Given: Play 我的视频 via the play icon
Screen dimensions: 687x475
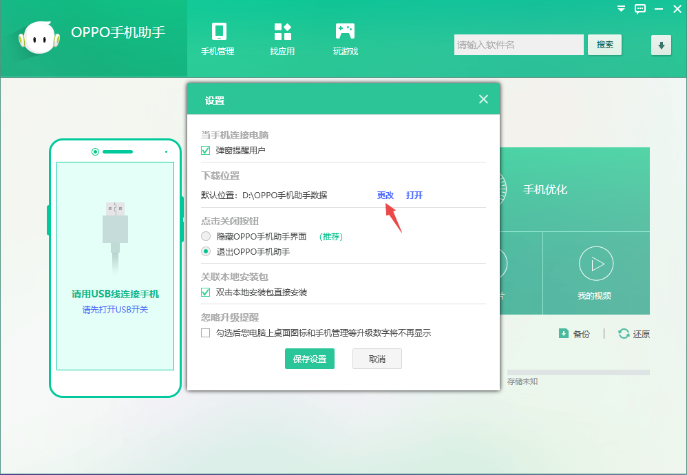Looking at the screenshot, I should [596, 263].
